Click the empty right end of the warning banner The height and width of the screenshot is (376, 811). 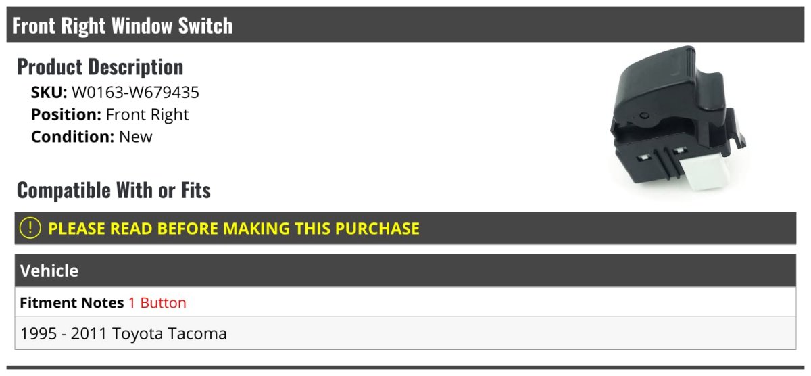click(676, 229)
